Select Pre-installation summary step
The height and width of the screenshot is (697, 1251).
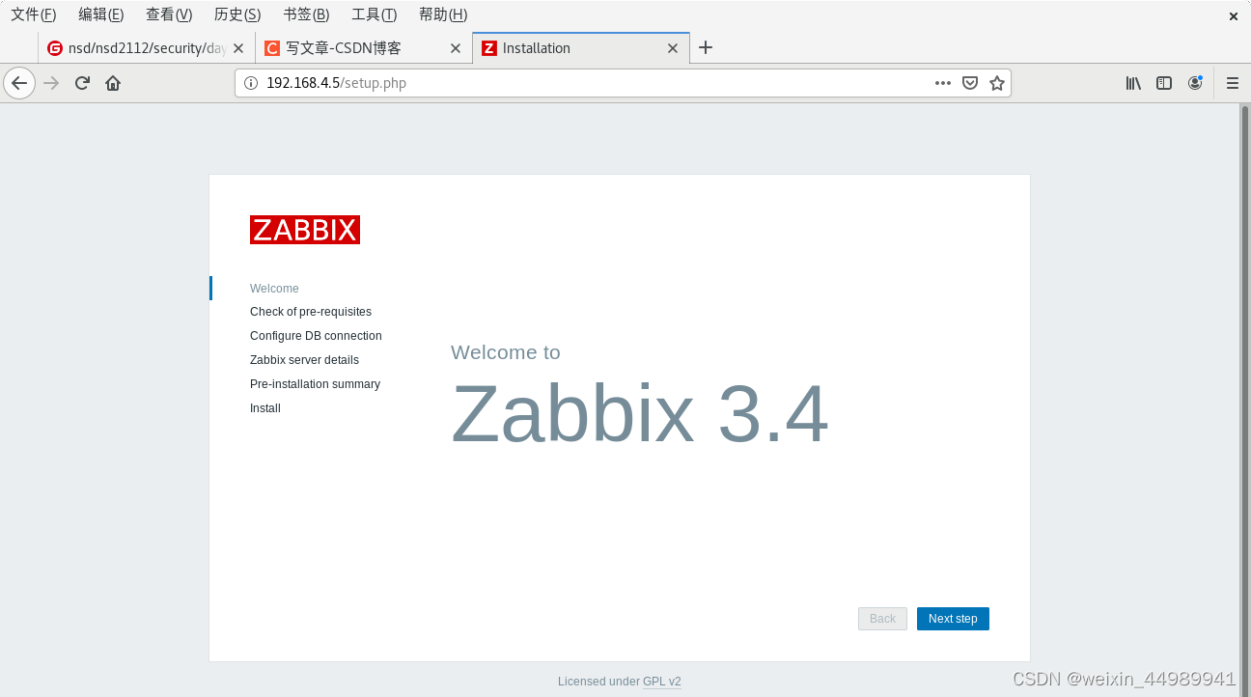click(x=315, y=384)
